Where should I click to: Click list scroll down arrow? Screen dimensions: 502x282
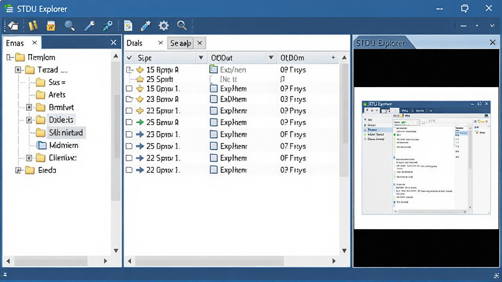344,251
